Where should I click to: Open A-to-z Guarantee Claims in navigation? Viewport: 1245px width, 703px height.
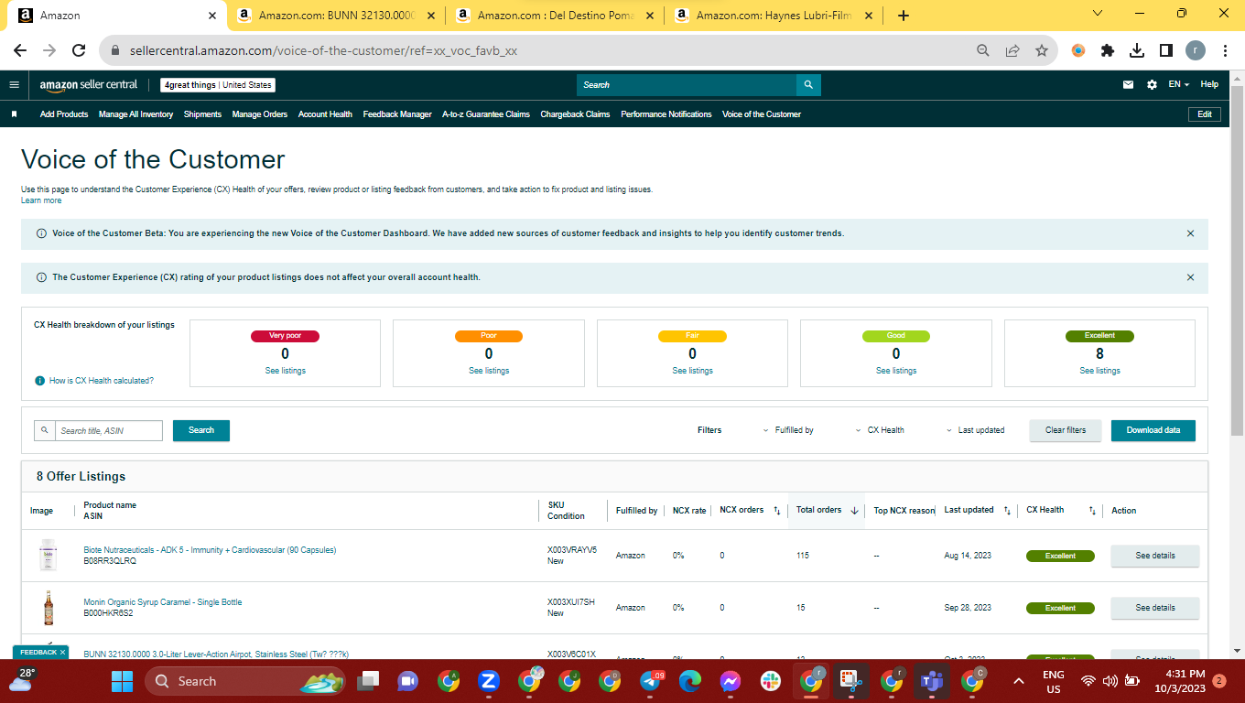pos(486,114)
